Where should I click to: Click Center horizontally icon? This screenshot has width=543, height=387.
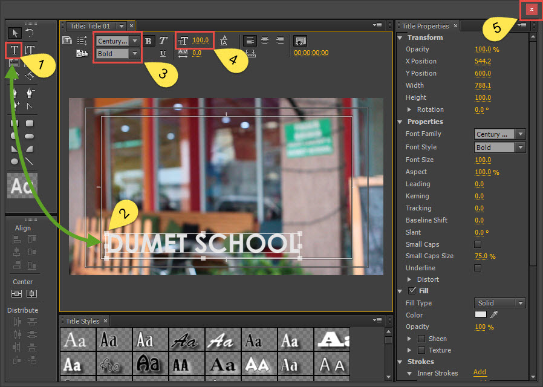point(32,293)
